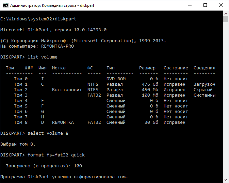
Task: Click the 'list volume' command line
Action: (29, 57)
